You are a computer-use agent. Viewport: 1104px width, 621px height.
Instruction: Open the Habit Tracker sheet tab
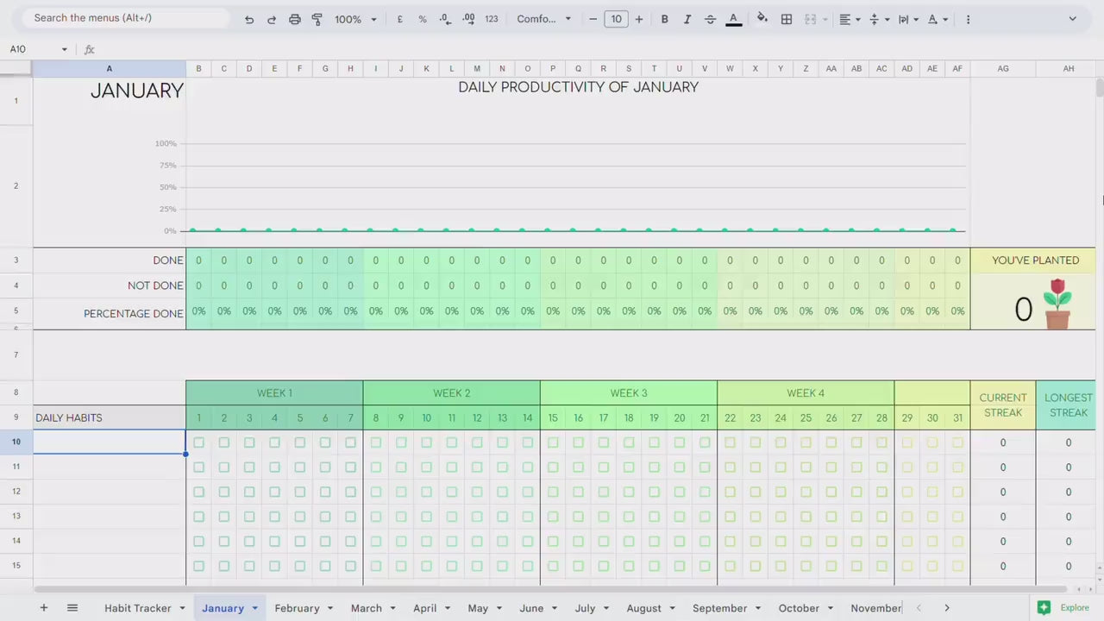(137, 608)
